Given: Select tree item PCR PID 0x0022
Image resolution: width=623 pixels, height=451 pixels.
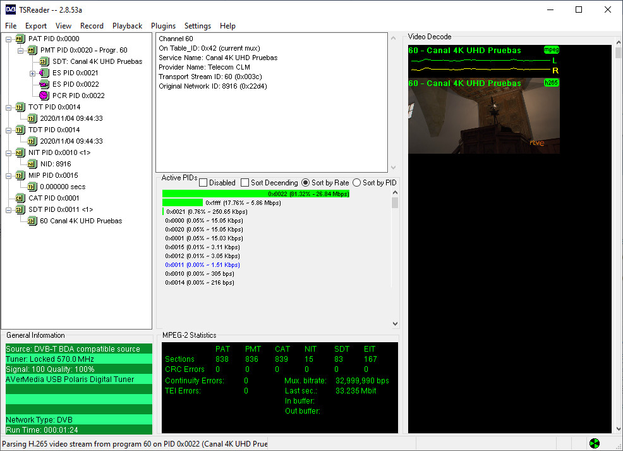Looking at the screenshot, I should click(x=78, y=96).
